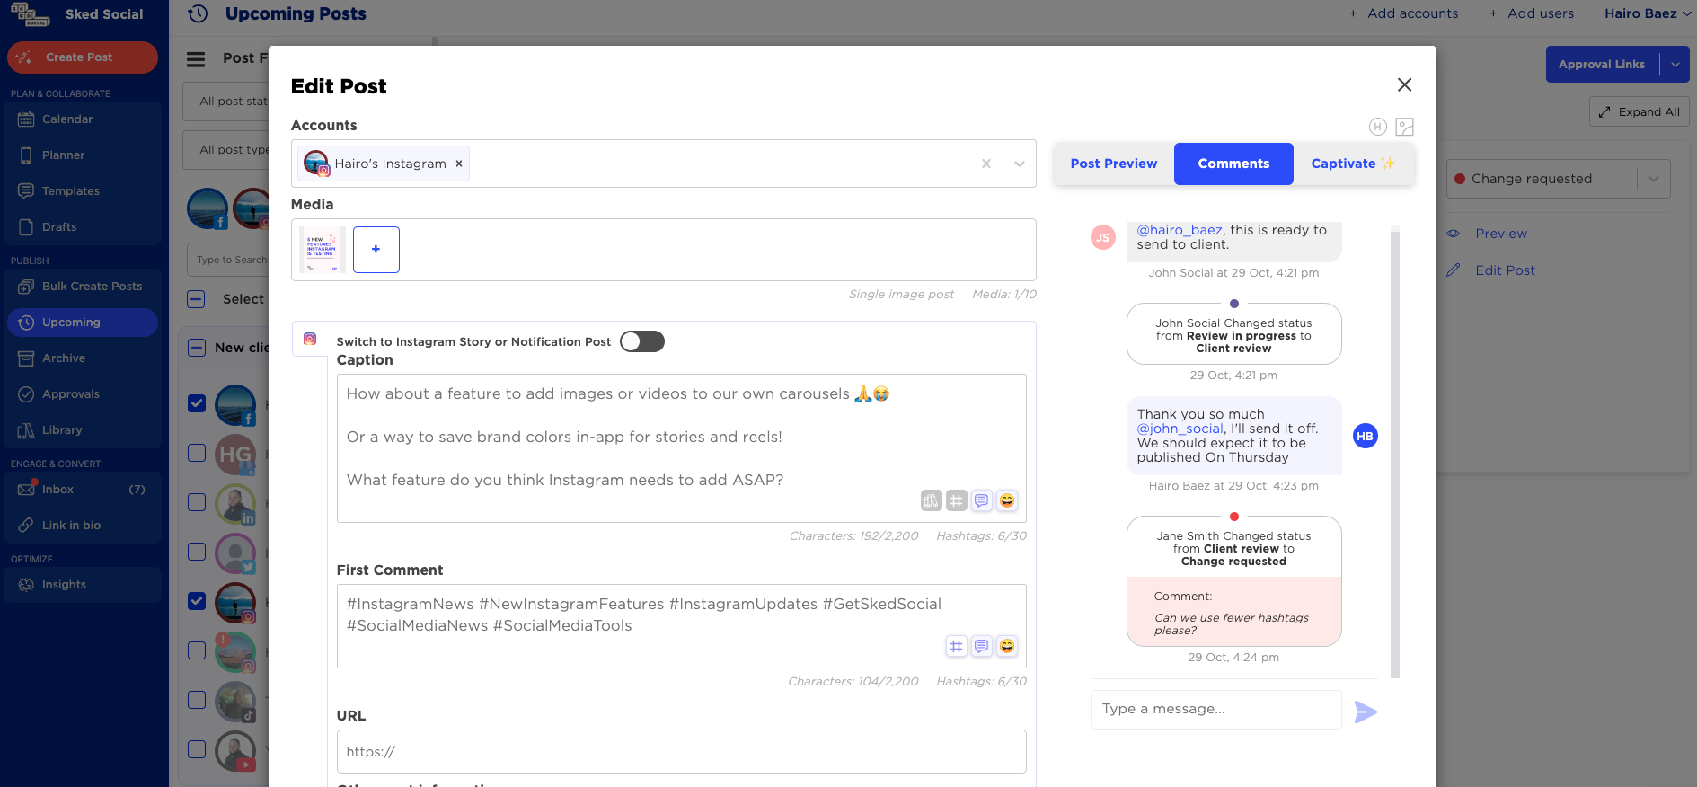The height and width of the screenshot is (787, 1697).
Task: Click the Expand All button
Action: tap(1640, 112)
